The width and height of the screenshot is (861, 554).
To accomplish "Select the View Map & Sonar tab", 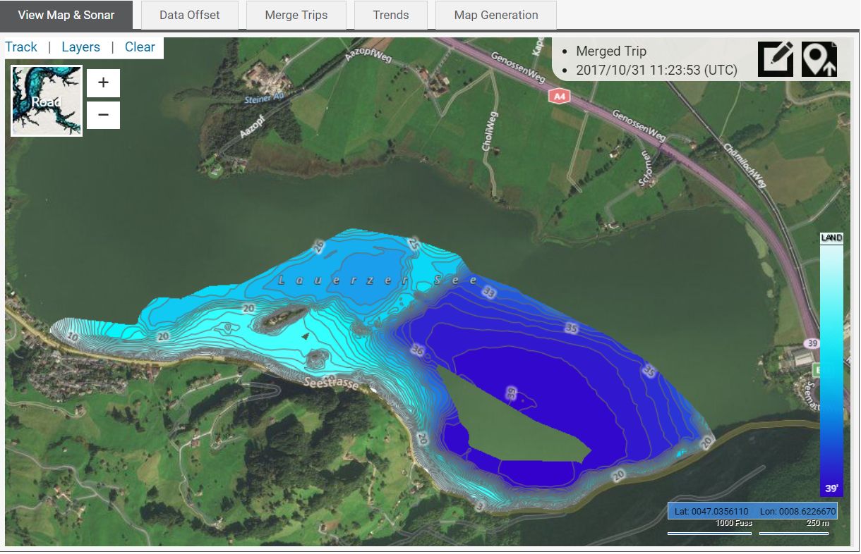I will point(66,15).
